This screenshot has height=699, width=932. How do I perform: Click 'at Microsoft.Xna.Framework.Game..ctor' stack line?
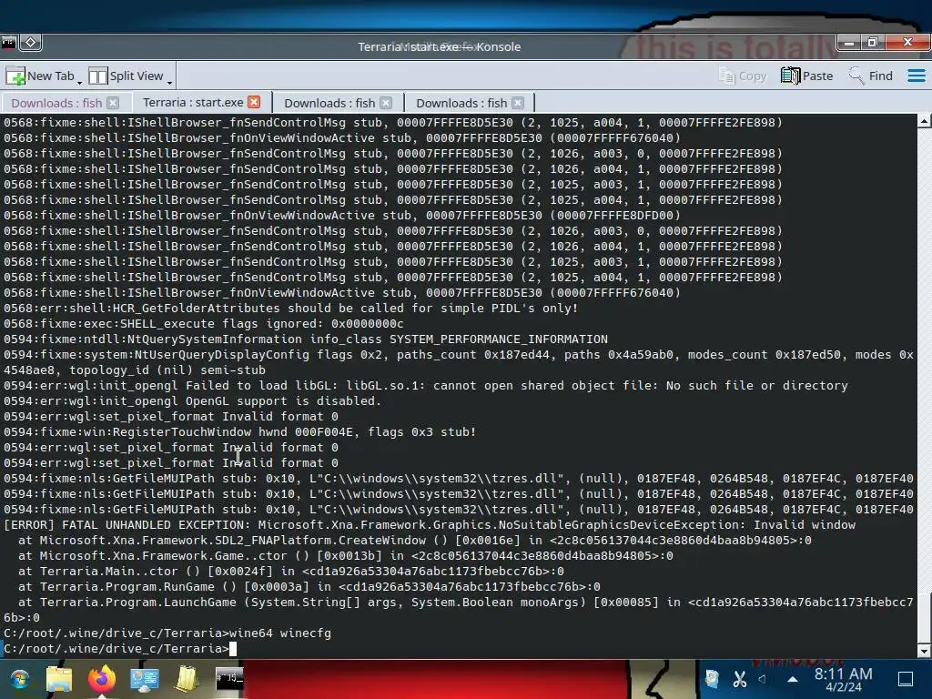point(345,556)
